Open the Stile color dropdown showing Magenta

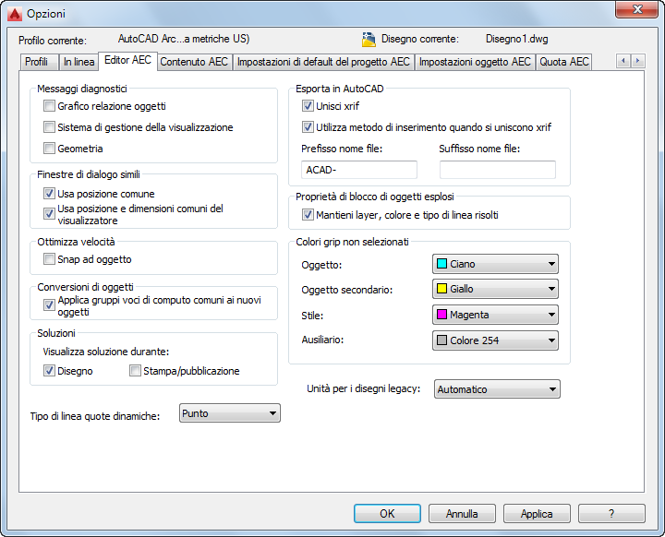[495, 315]
